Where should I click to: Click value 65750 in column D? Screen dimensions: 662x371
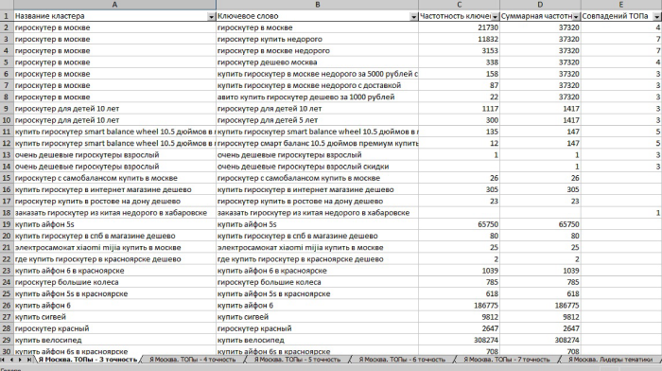point(540,224)
